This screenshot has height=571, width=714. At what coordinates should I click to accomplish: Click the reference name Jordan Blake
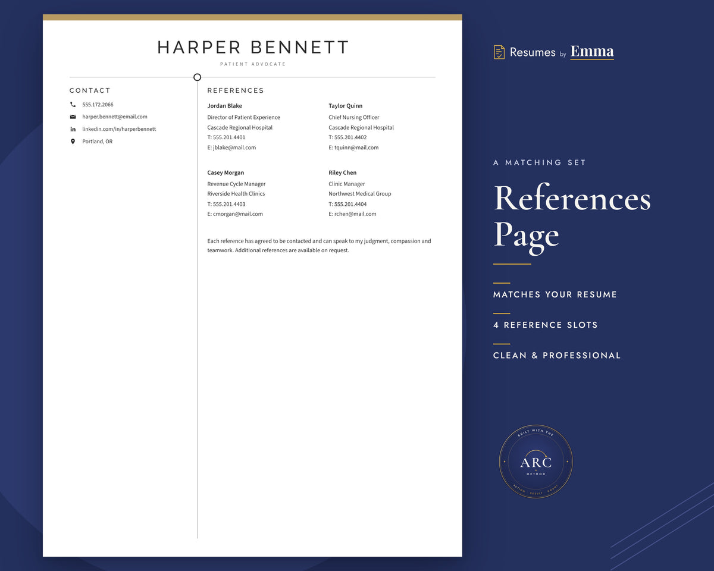tap(224, 106)
